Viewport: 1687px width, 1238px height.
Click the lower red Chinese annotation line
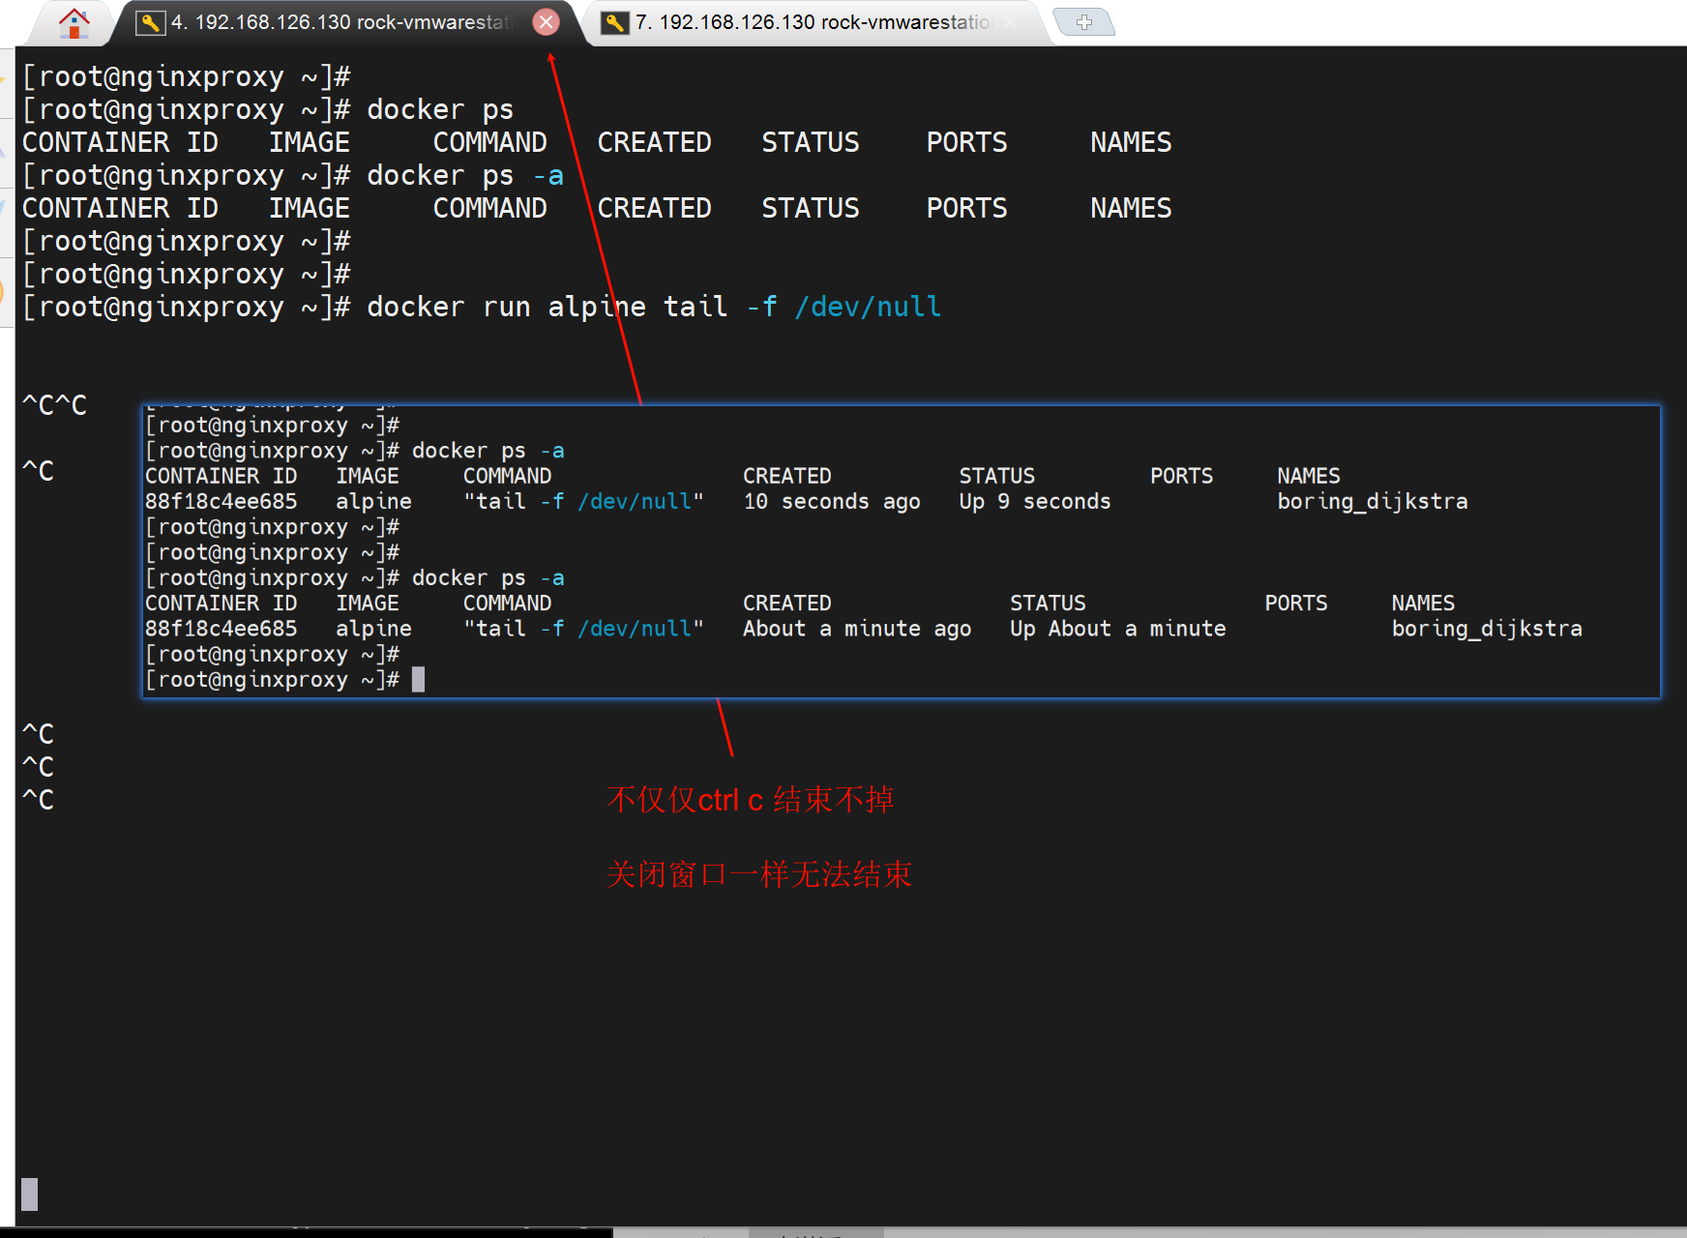point(758,874)
